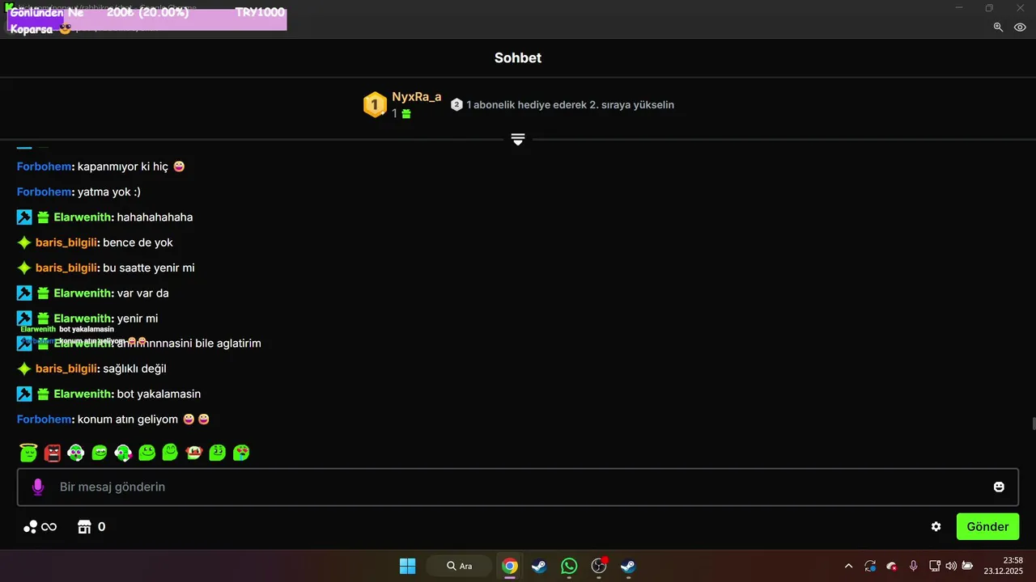Click the clown face emote
Image resolution: width=1036 pixels, height=582 pixels.
pyautogui.click(x=193, y=453)
